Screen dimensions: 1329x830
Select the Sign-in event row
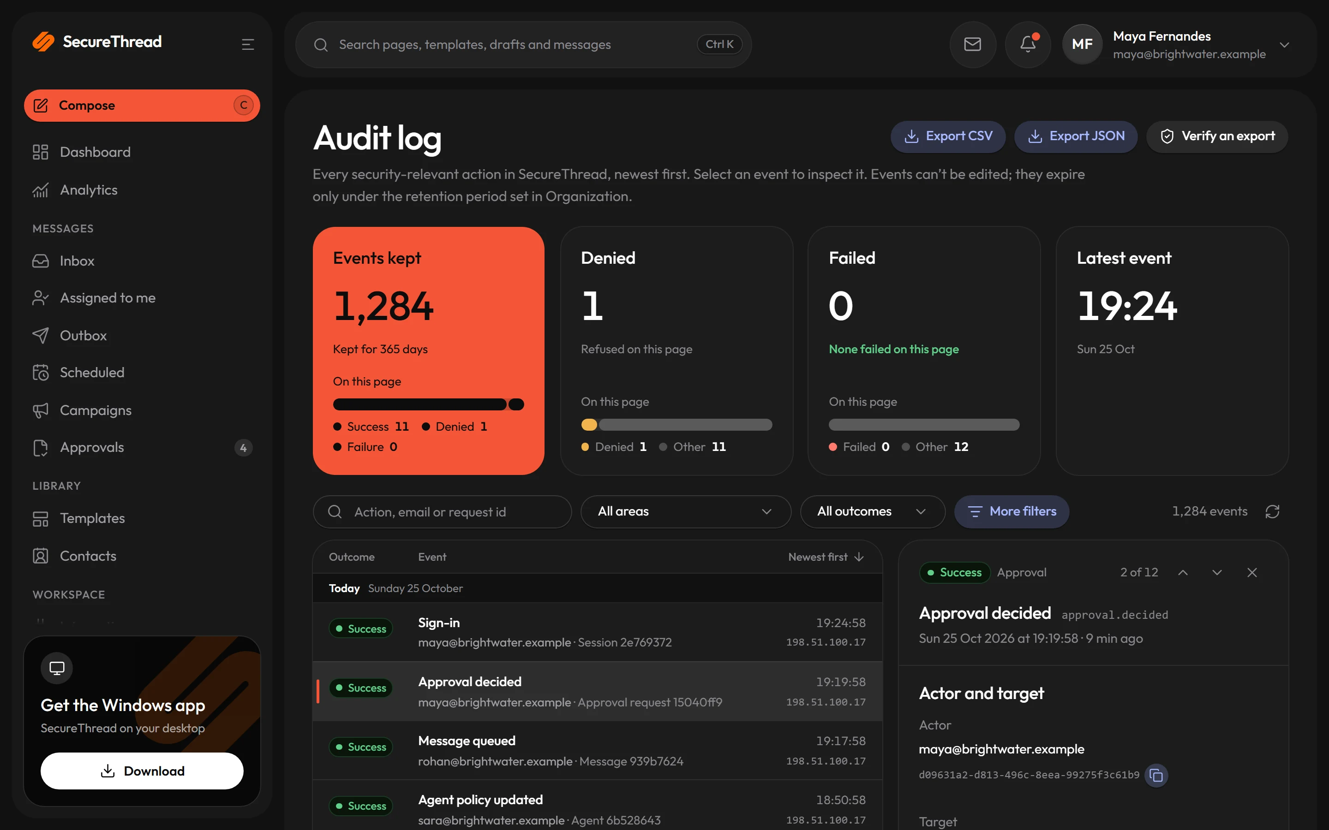click(x=598, y=632)
